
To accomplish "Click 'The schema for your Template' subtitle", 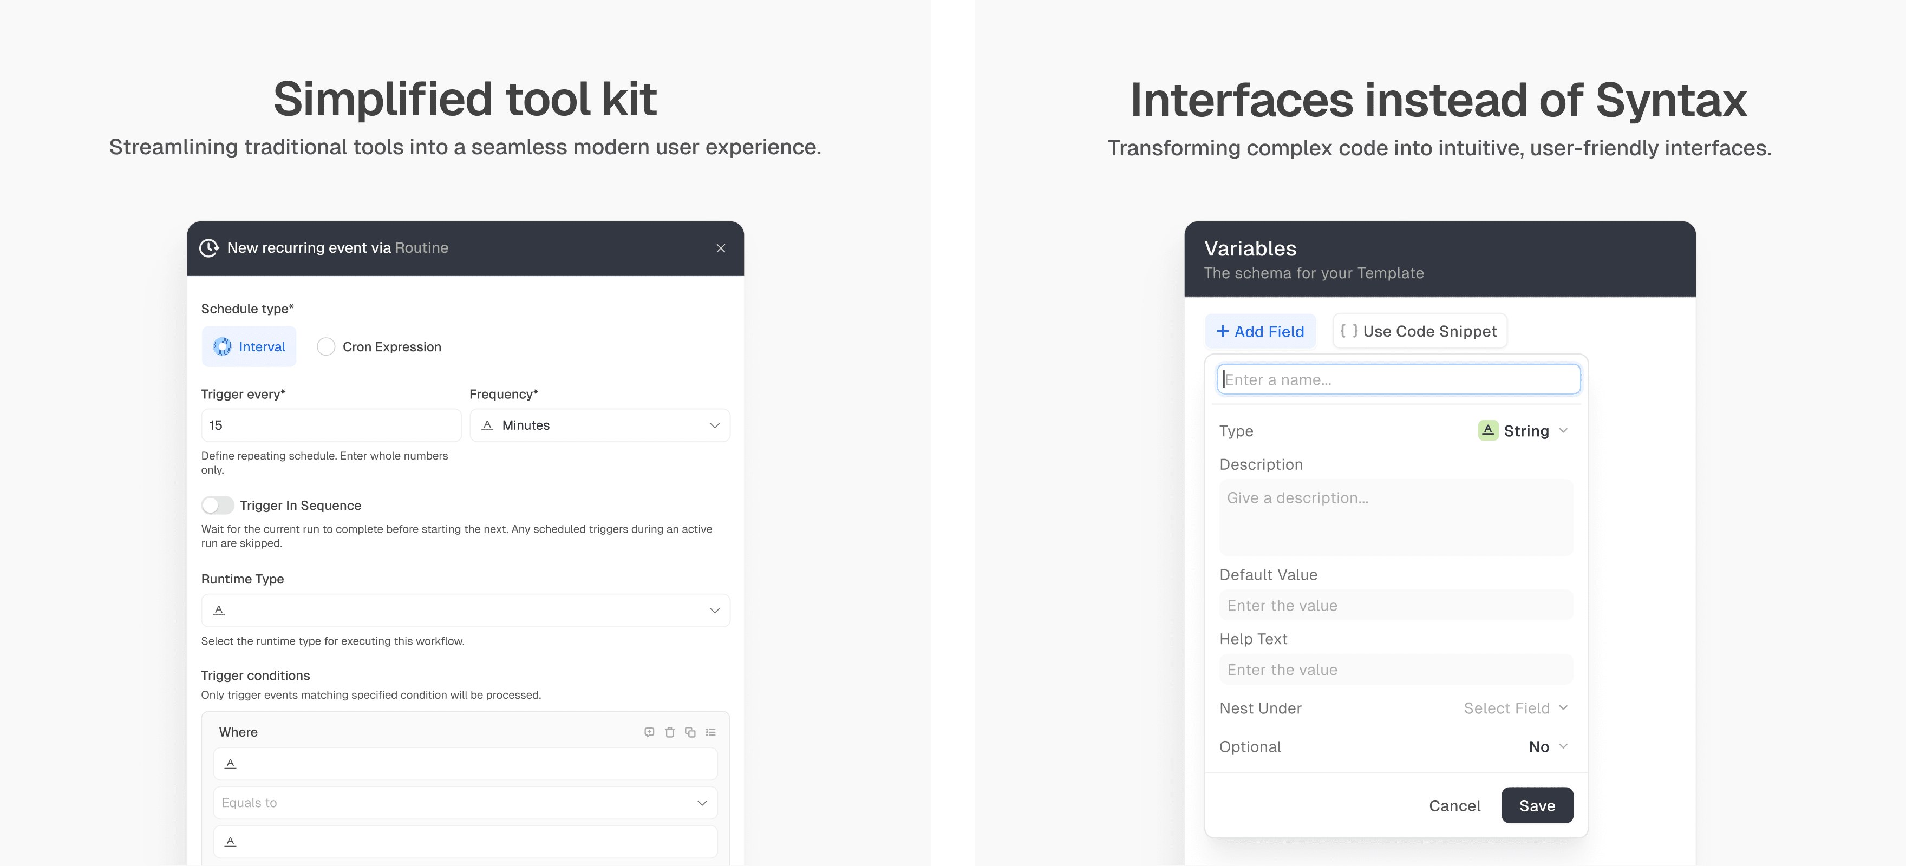I will [x=1313, y=273].
